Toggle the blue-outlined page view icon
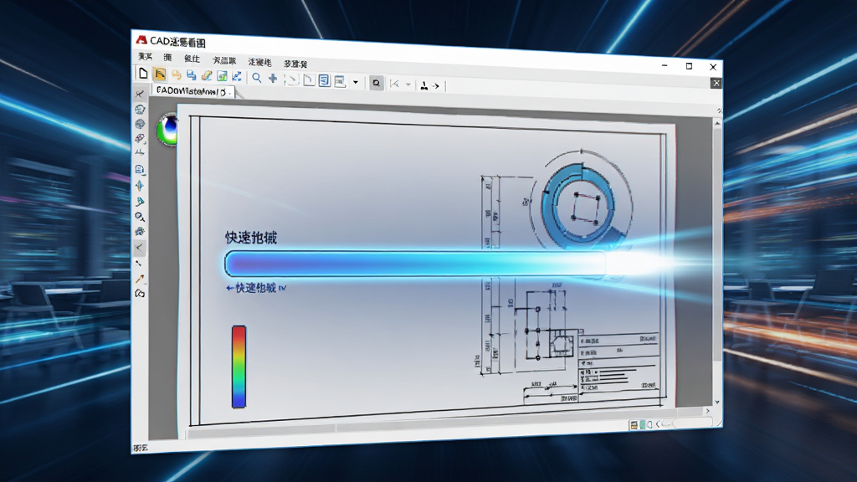857x482 pixels. pos(324,80)
